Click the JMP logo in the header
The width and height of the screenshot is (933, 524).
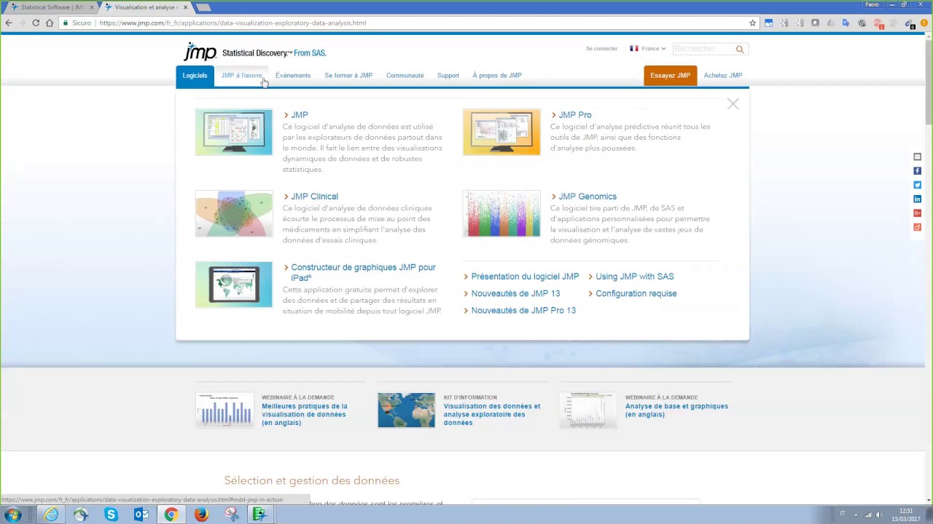(200, 52)
